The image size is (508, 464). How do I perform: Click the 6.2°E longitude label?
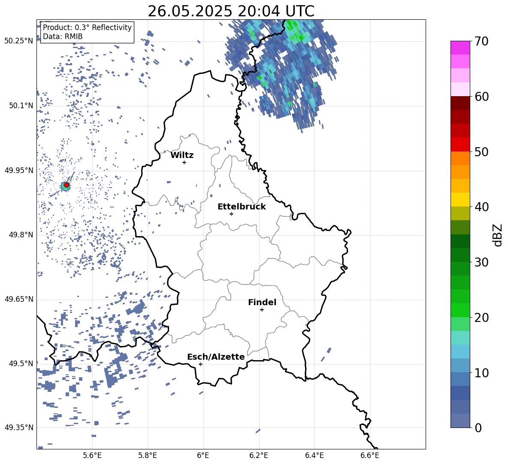coord(259,455)
